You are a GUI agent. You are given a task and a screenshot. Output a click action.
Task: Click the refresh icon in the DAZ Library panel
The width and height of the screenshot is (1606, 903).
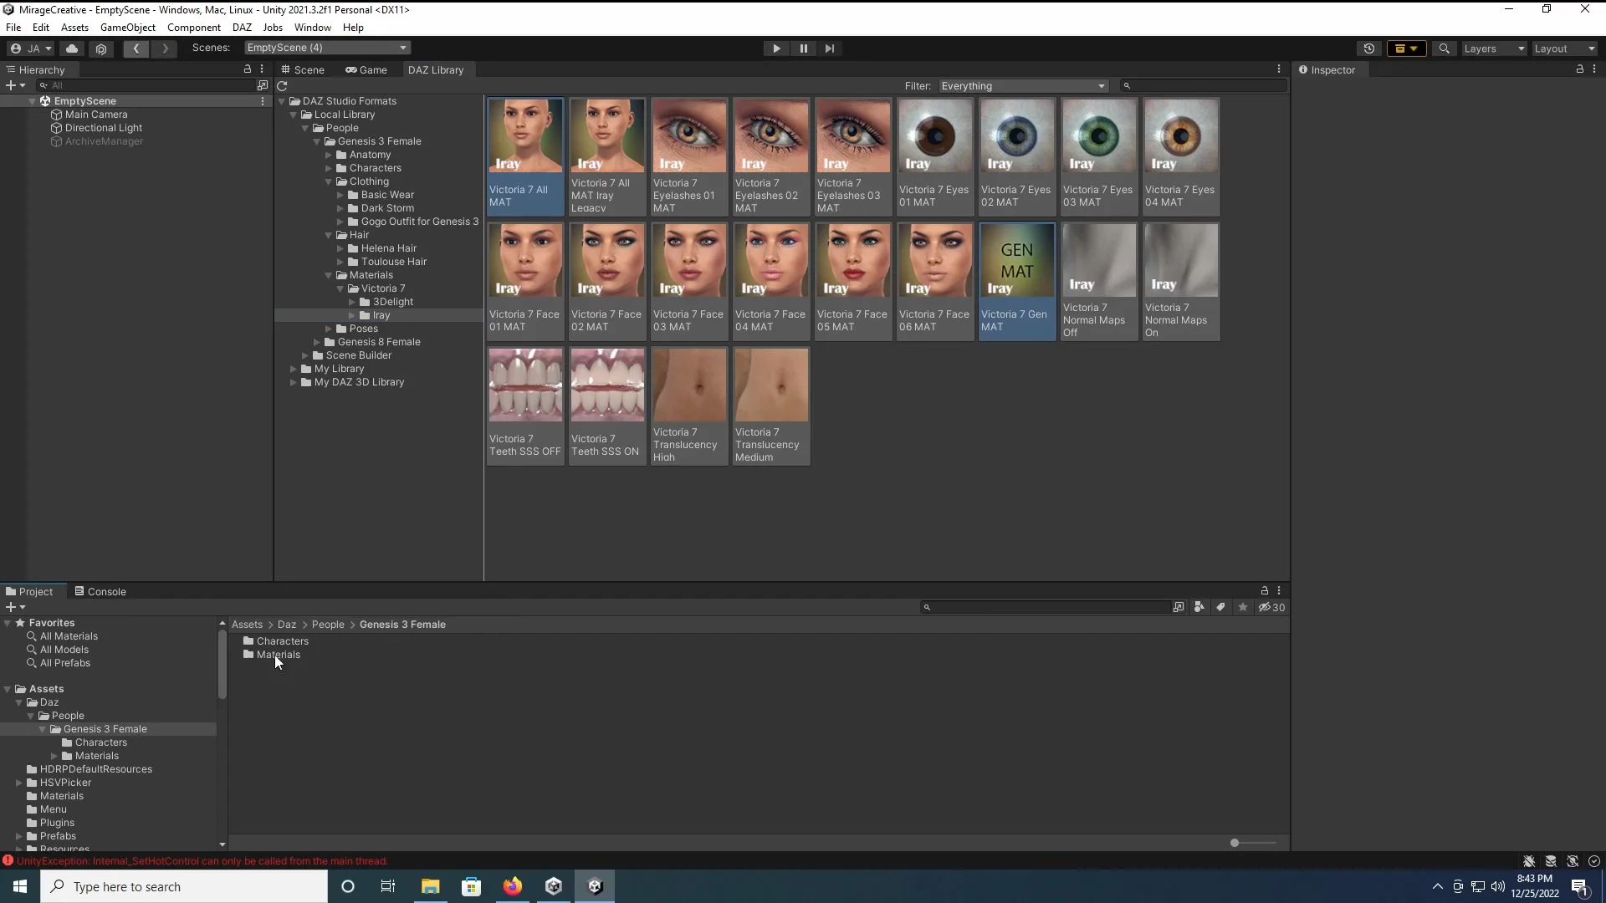click(x=282, y=86)
